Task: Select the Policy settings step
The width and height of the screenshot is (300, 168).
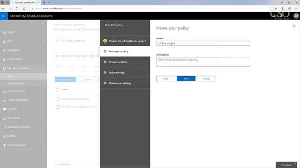Action: pos(125,73)
